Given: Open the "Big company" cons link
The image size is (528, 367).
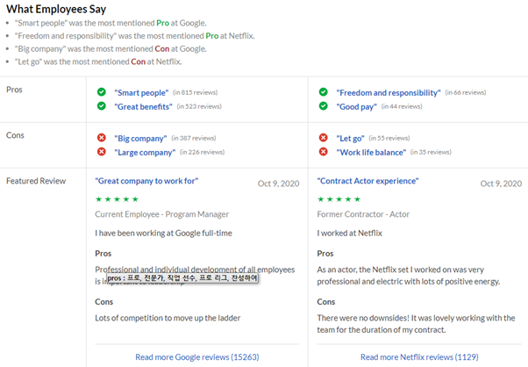Looking at the screenshot, I should pos(140,138).
